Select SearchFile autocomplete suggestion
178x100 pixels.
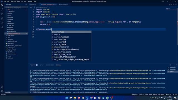pos(71,32)
